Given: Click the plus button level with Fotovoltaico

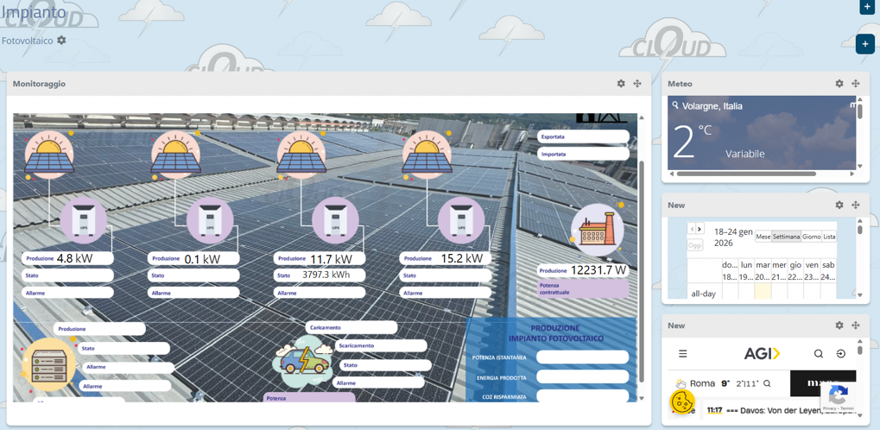Looking at the screenshot, I should pos(864,44).
